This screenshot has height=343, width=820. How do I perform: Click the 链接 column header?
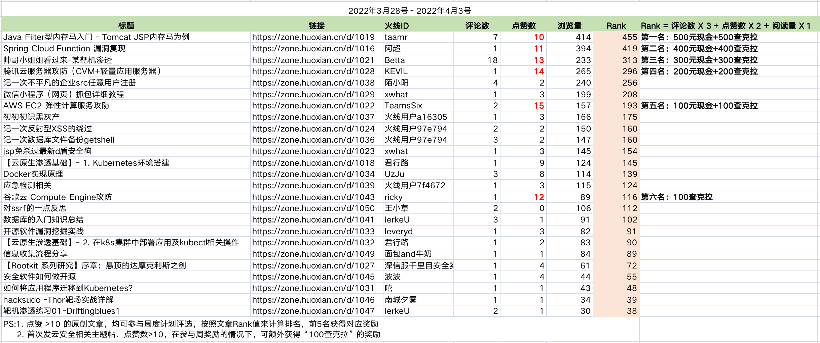coord(316,26)
